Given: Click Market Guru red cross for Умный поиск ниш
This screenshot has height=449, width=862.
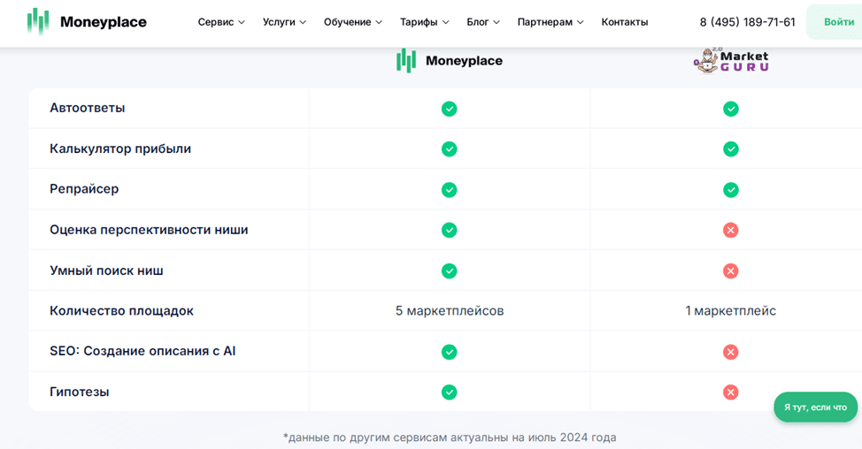Looking at the screenshot, I should coord(730,271).
